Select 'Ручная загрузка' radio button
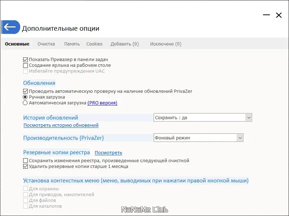This screenshot has height=216, width=289. (x=25, y=97)
